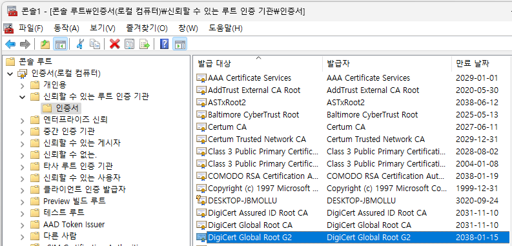The height and width of the screenshot is (246, 512).
Task: Open the 즐겨찾기(O) menu
Action: pyautogui.click(x=147, y=28)
